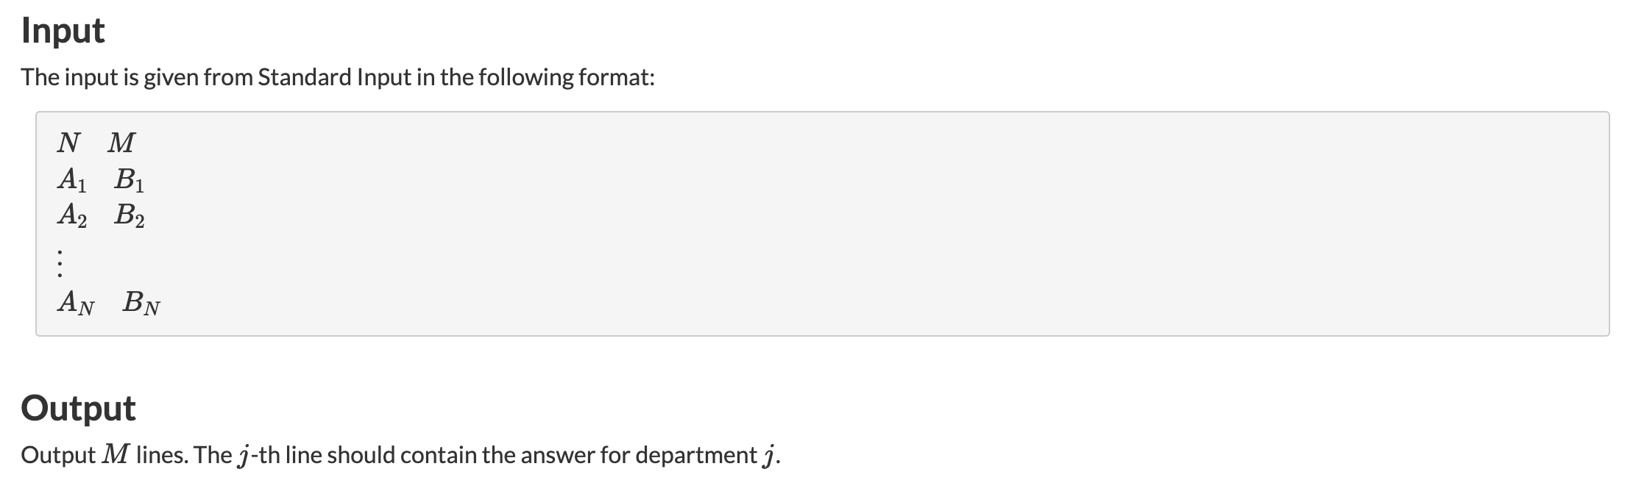This screenshot has height=494, width=1647.
Task: Click variable M in the format block's first line
Action: (121, 142)
